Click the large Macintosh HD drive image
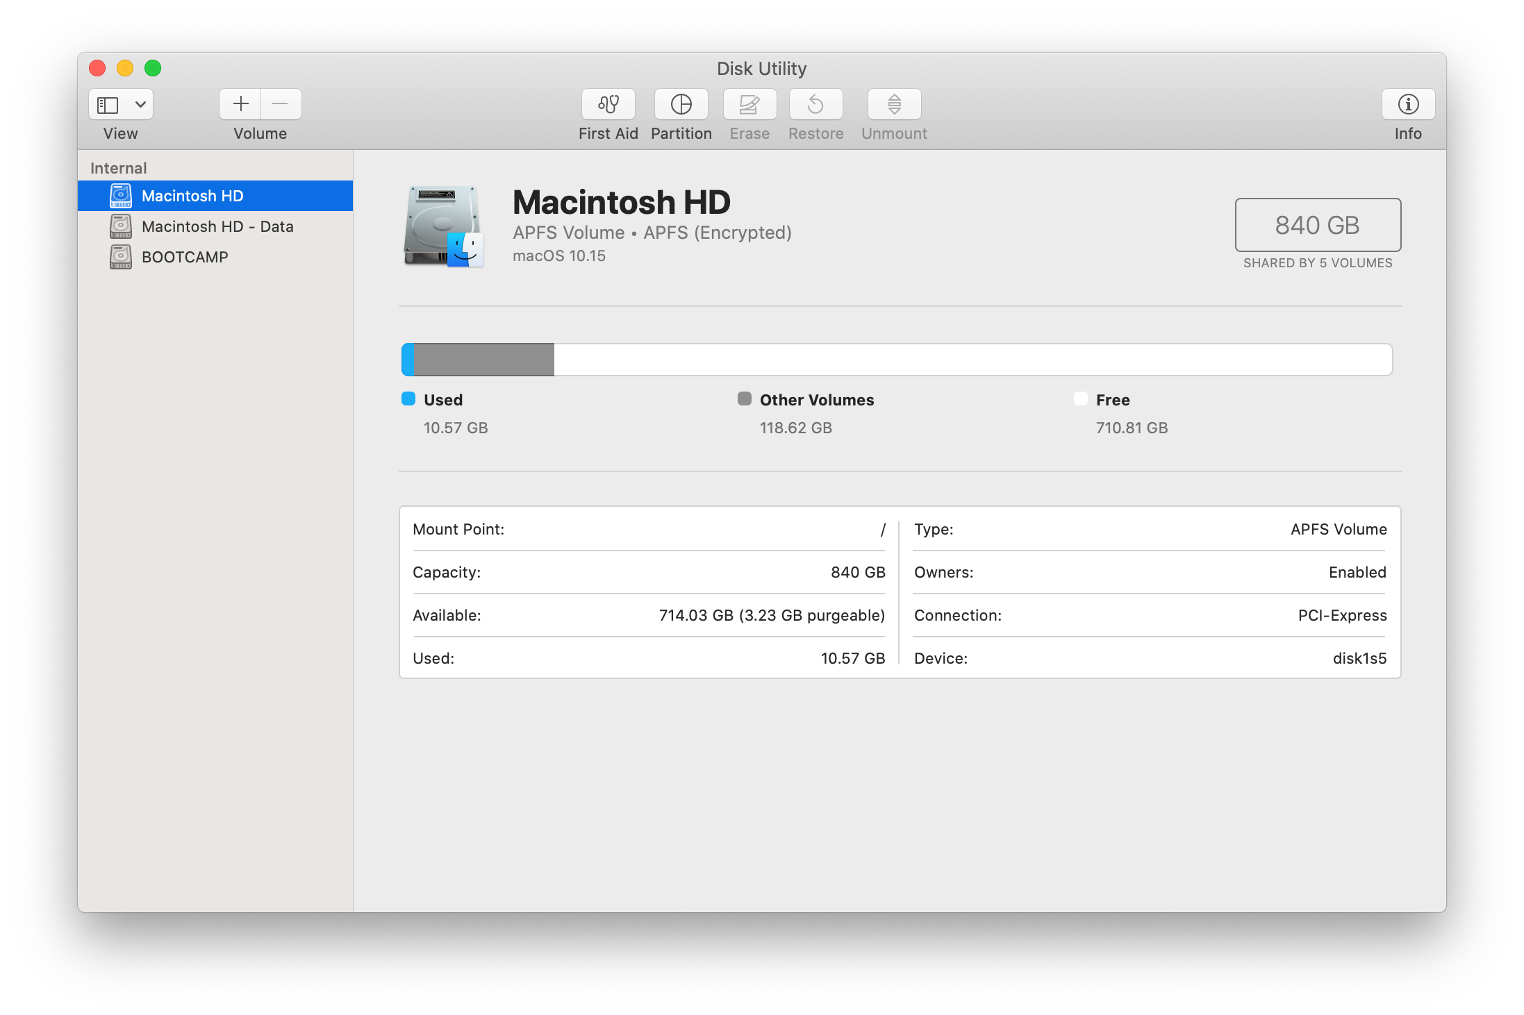Image resolution: width=1524 pixels, height=1015 pixels. 443,226
